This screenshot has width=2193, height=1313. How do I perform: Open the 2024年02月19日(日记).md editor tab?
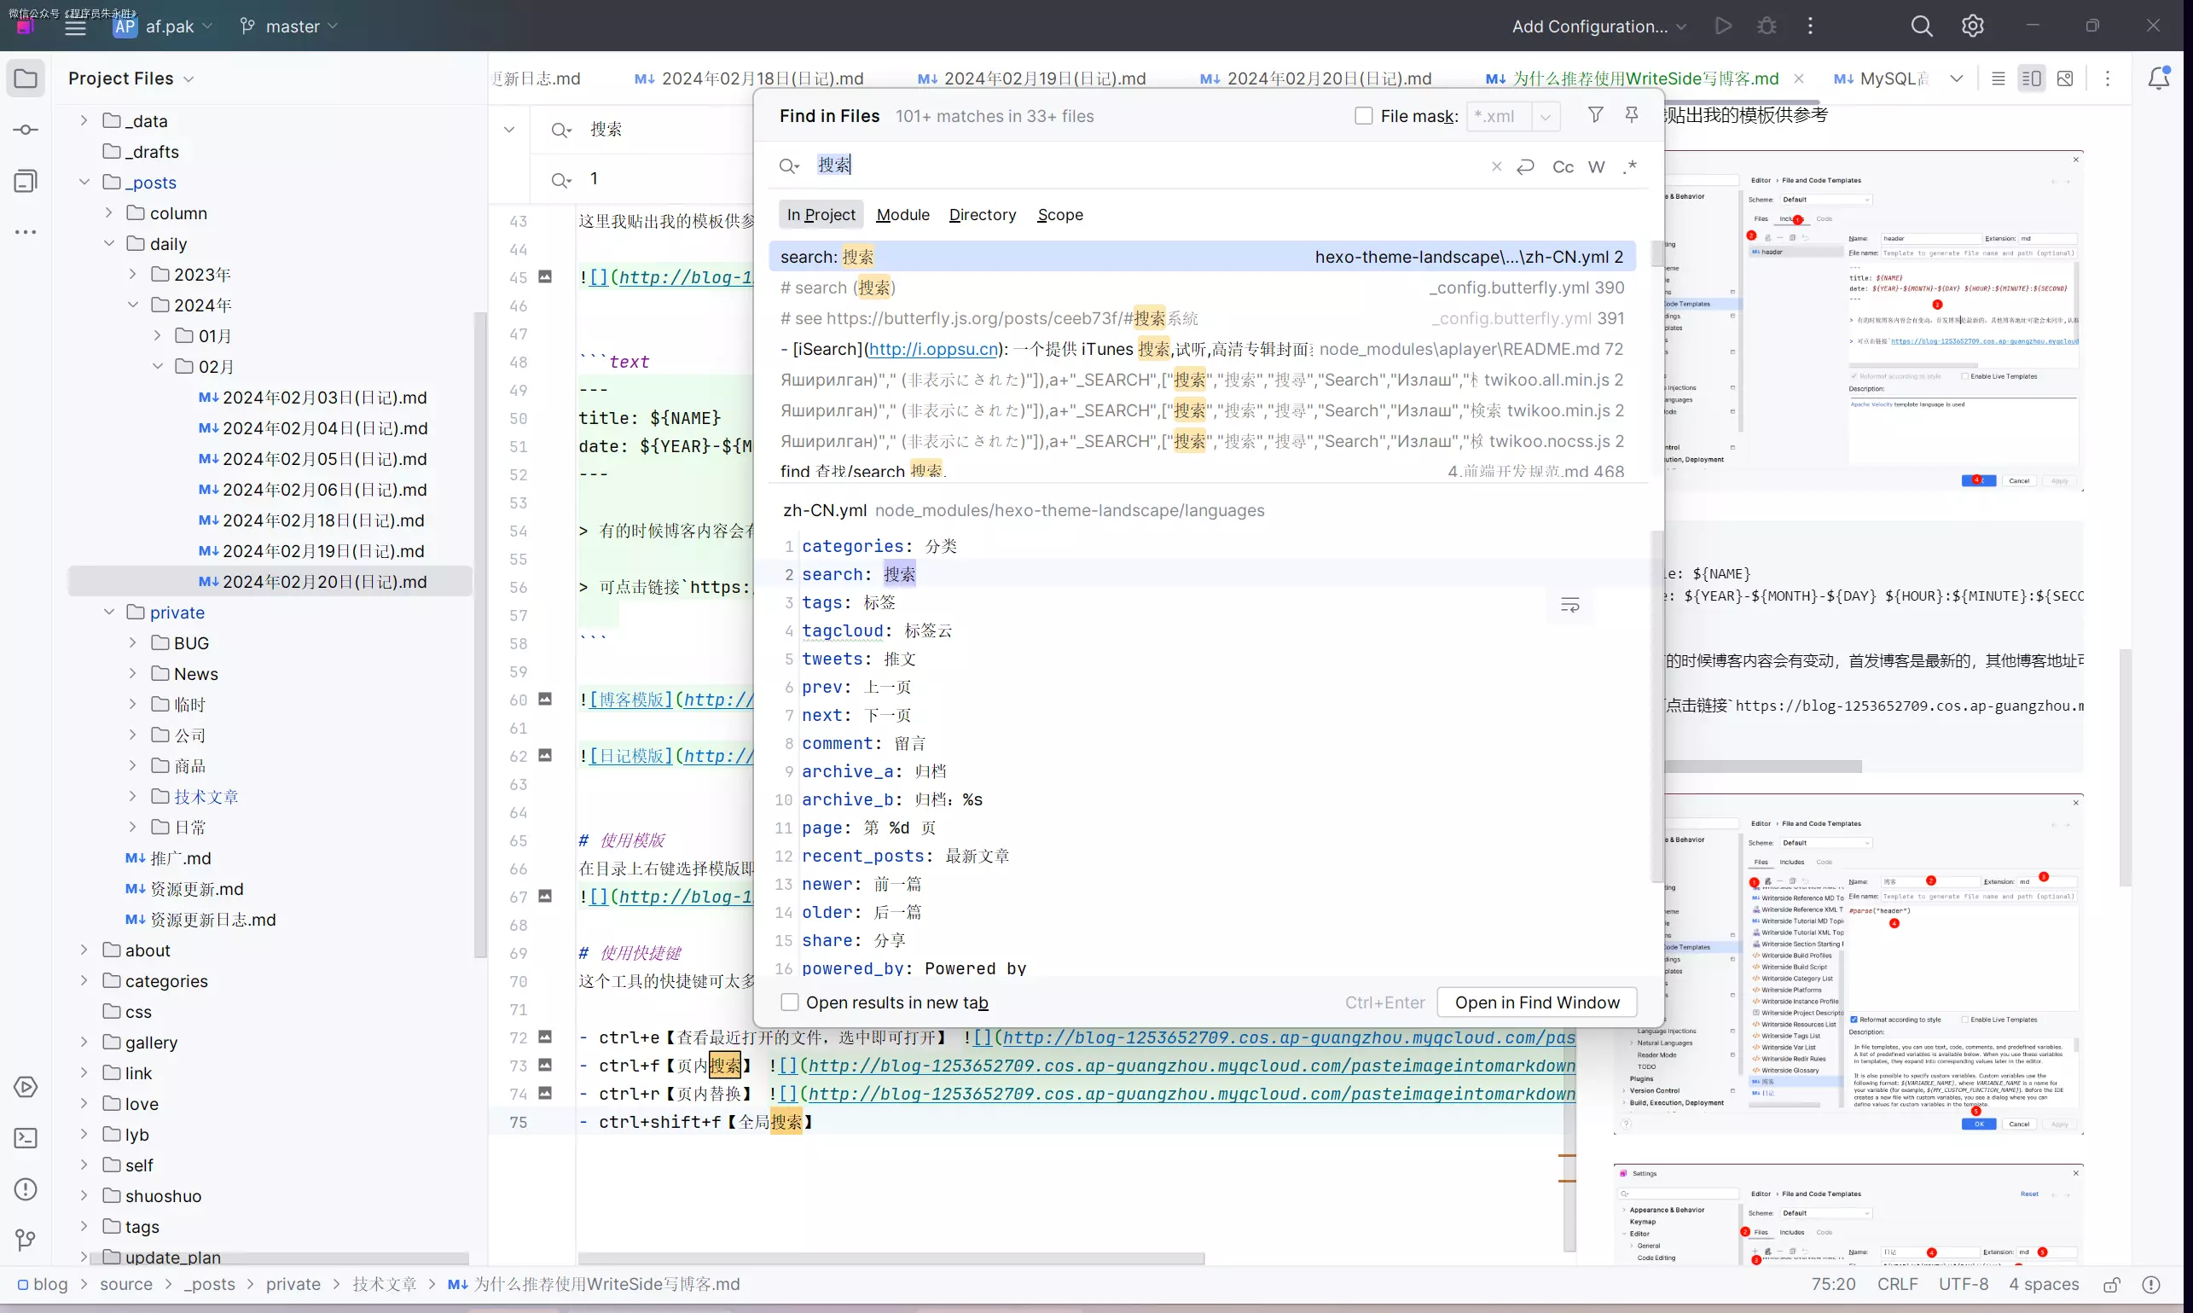(1044, 78)
